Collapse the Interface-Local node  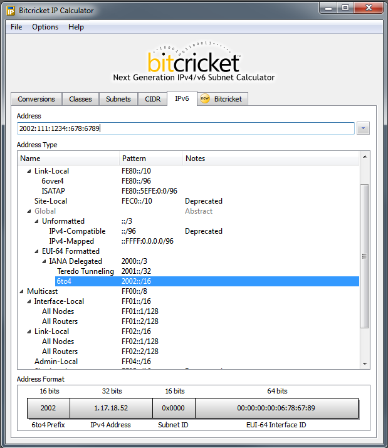coord(29,301)
